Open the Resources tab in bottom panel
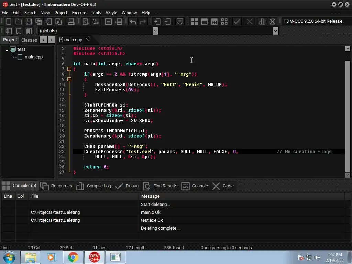The image size is (352, 264). click(56, 186)
